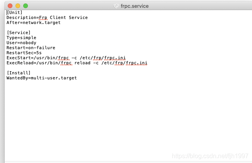
Task: Click the frpc.service window title
Action: pos(135,6)
